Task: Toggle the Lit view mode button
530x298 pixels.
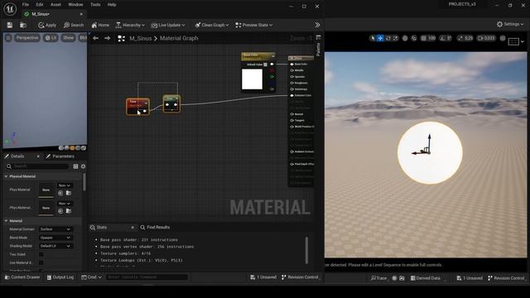Action: tap(51, 38)
